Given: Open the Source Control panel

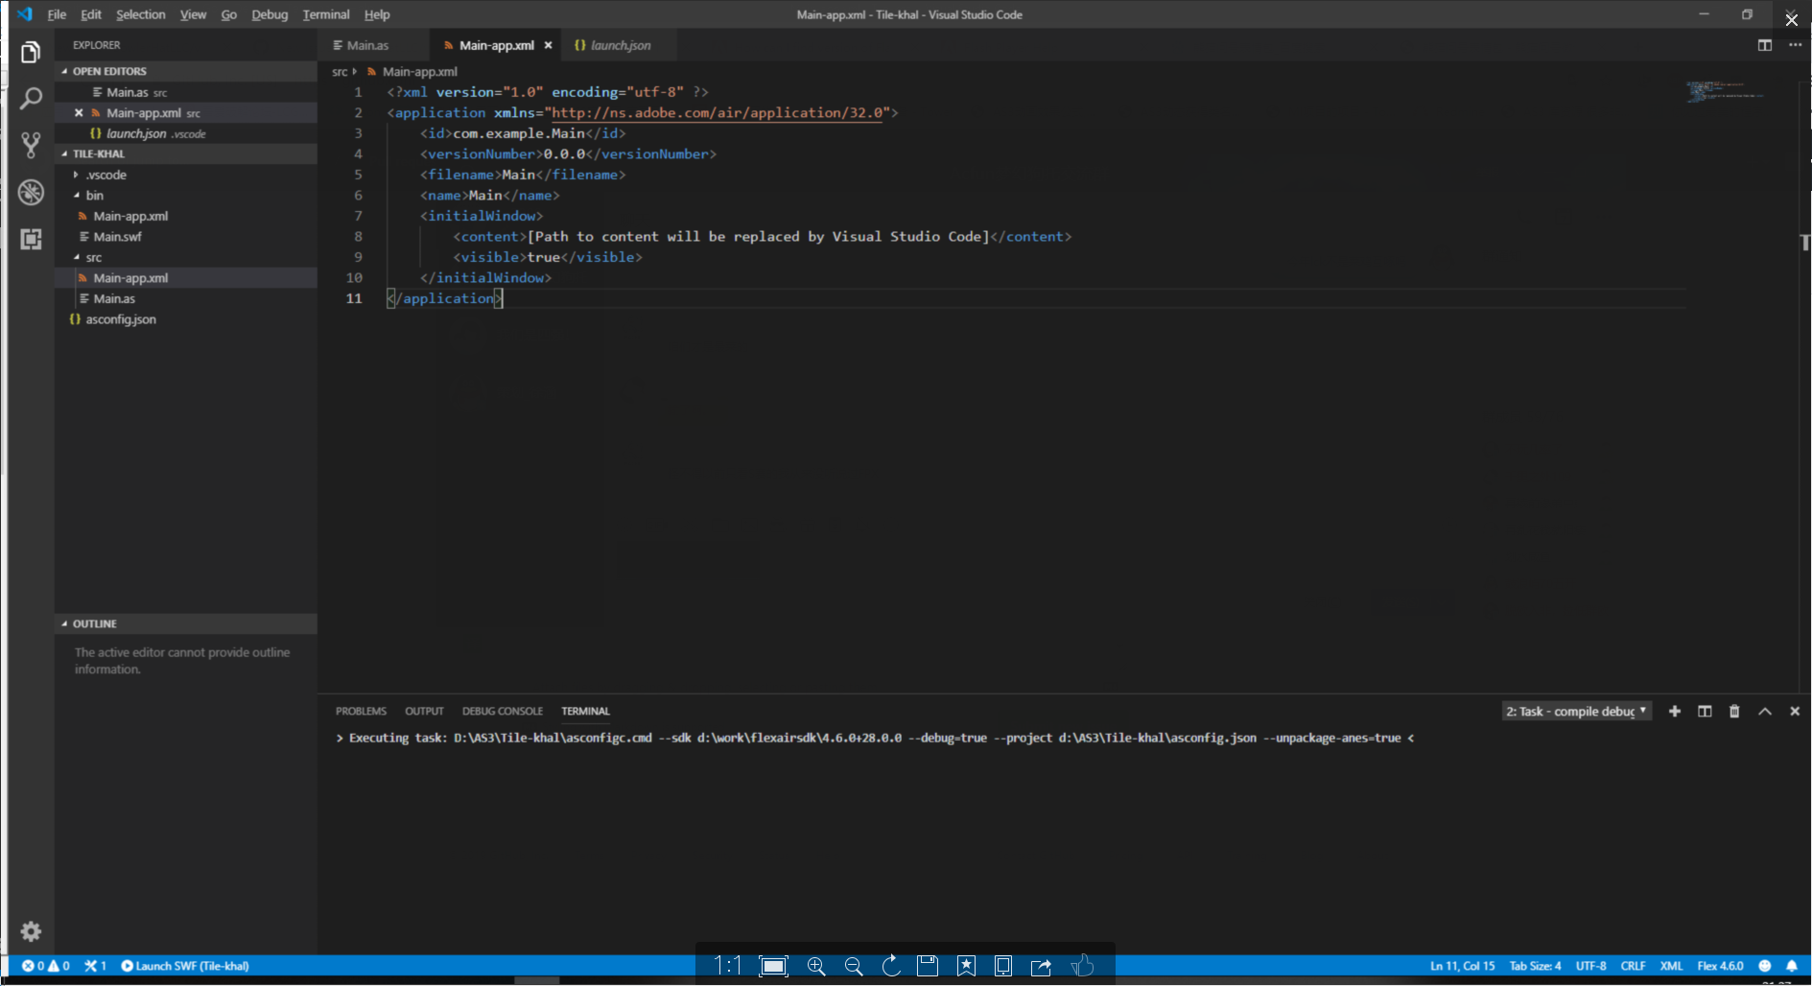Looking at the screenshot, I should (x=30, y=145).
